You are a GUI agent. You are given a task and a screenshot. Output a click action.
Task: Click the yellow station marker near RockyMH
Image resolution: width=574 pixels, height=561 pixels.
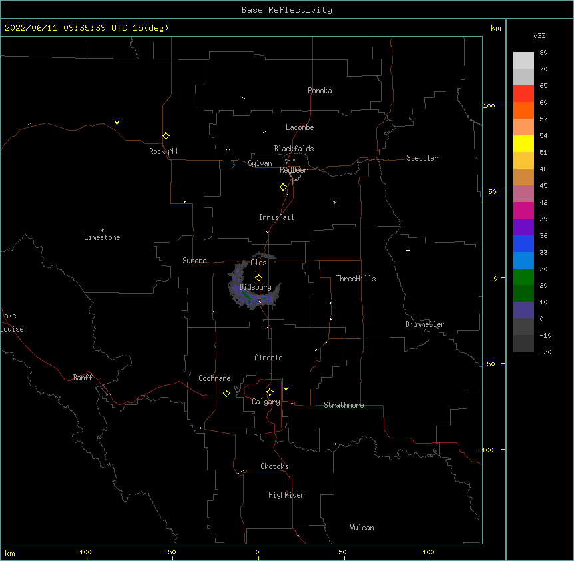[x=166, y=135]
